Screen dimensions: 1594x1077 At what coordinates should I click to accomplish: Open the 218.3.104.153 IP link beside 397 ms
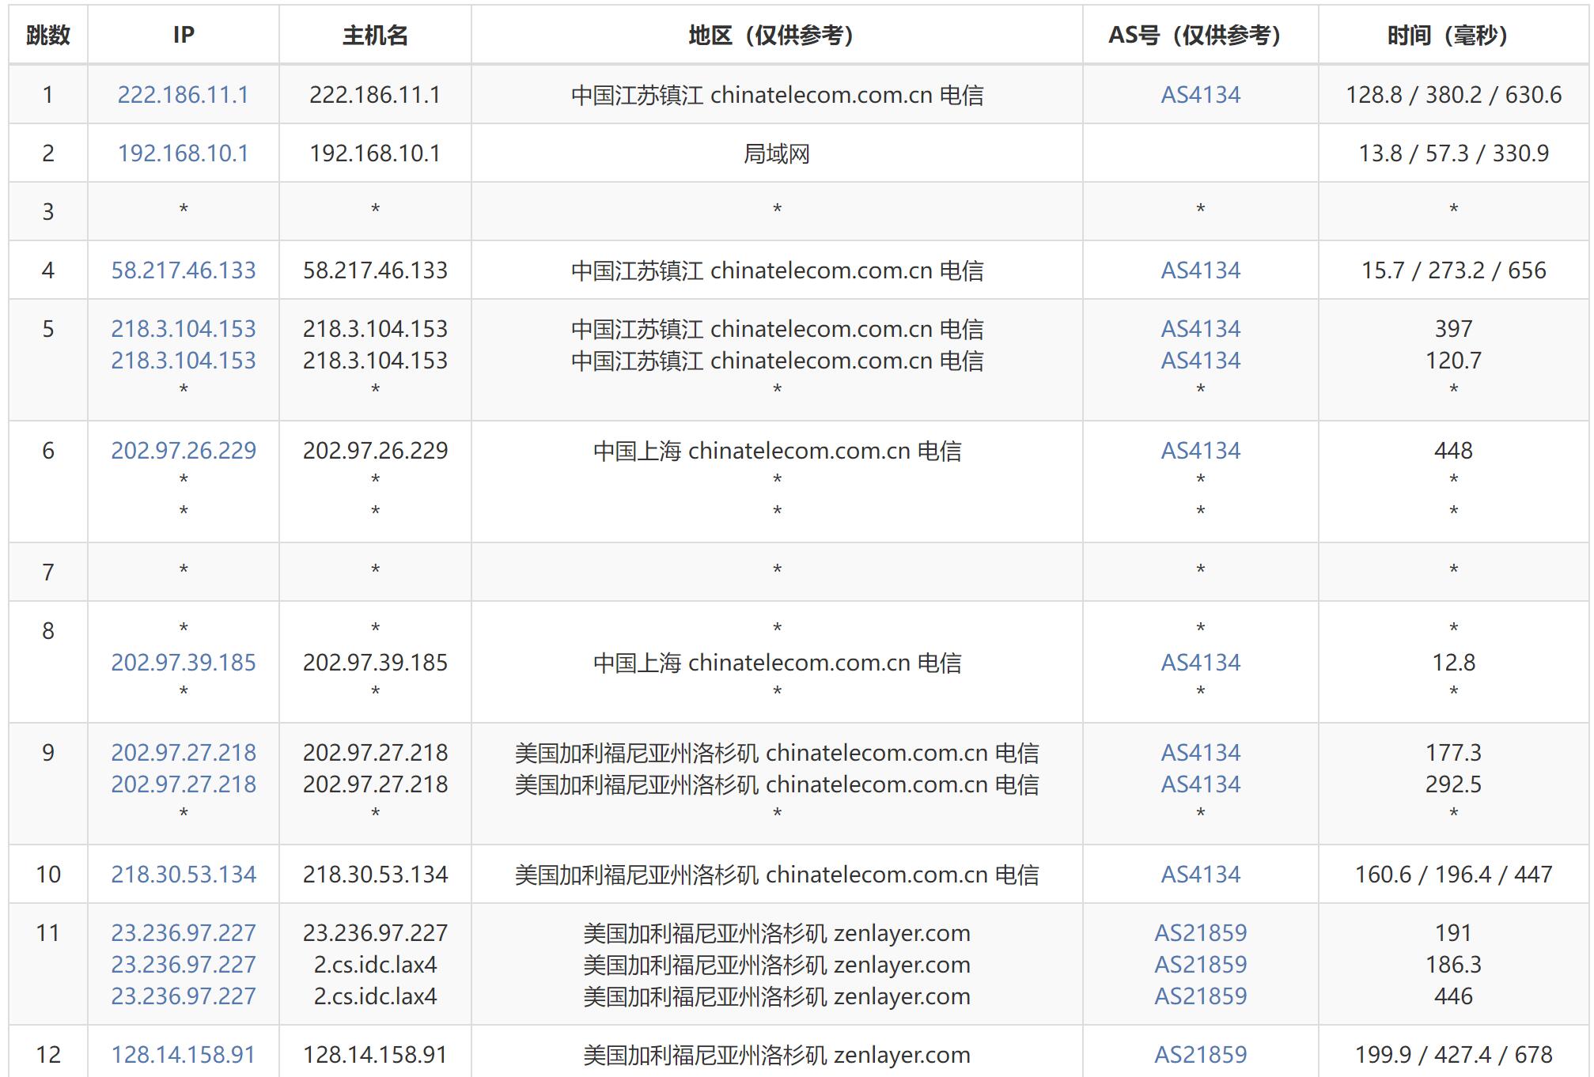pyautogui.click(x=183, y=329)
